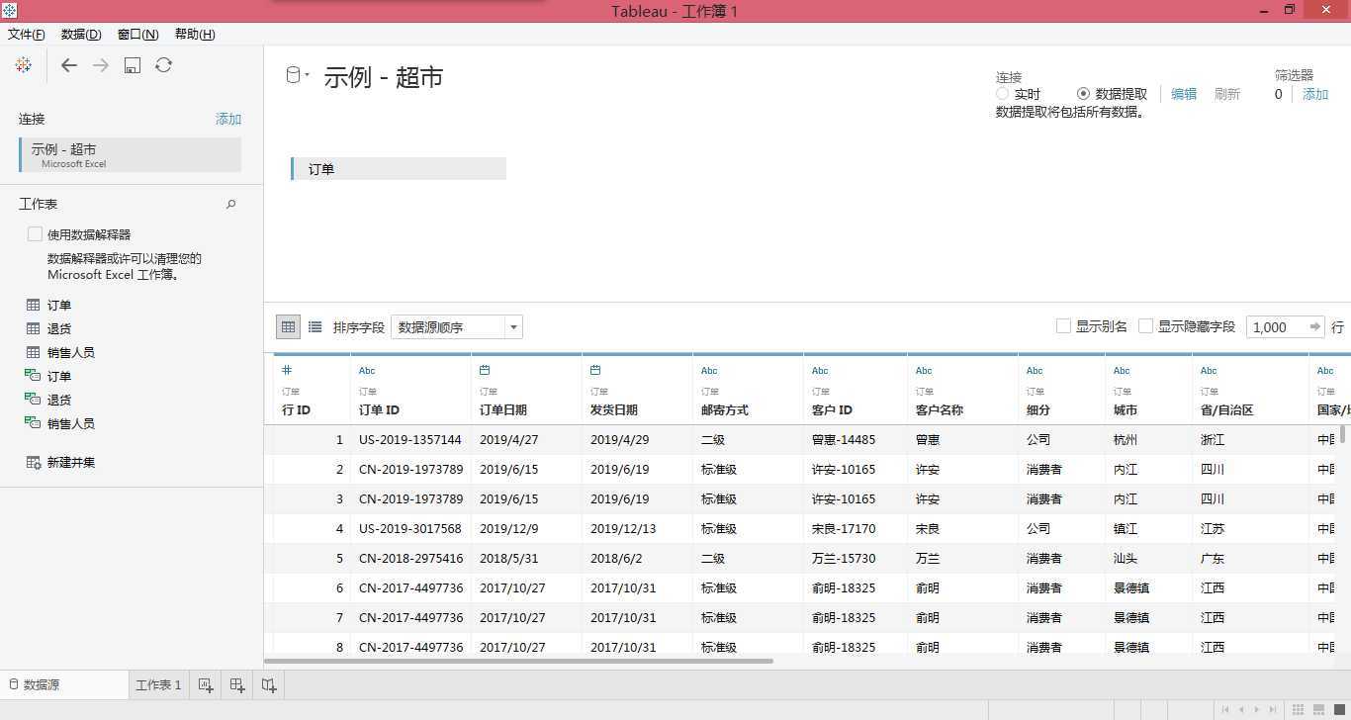This screenshot has width=1351, height=720.
Task: Click the 省/自治区 column header
Action: point(1250,390)
